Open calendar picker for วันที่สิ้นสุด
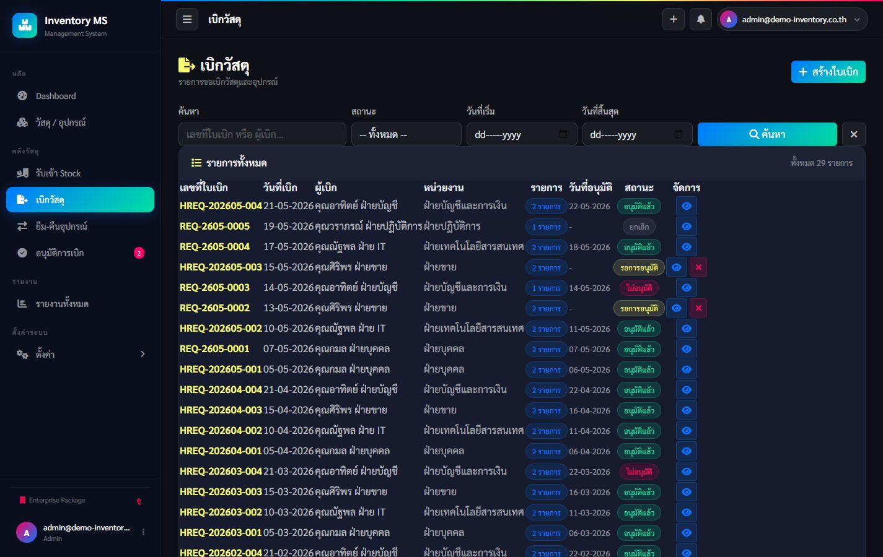883x557 pixels. (x=678, y=134)
